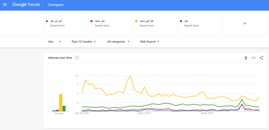Click the Google Trends logo
Screen dimensions: 269x130
26,5
